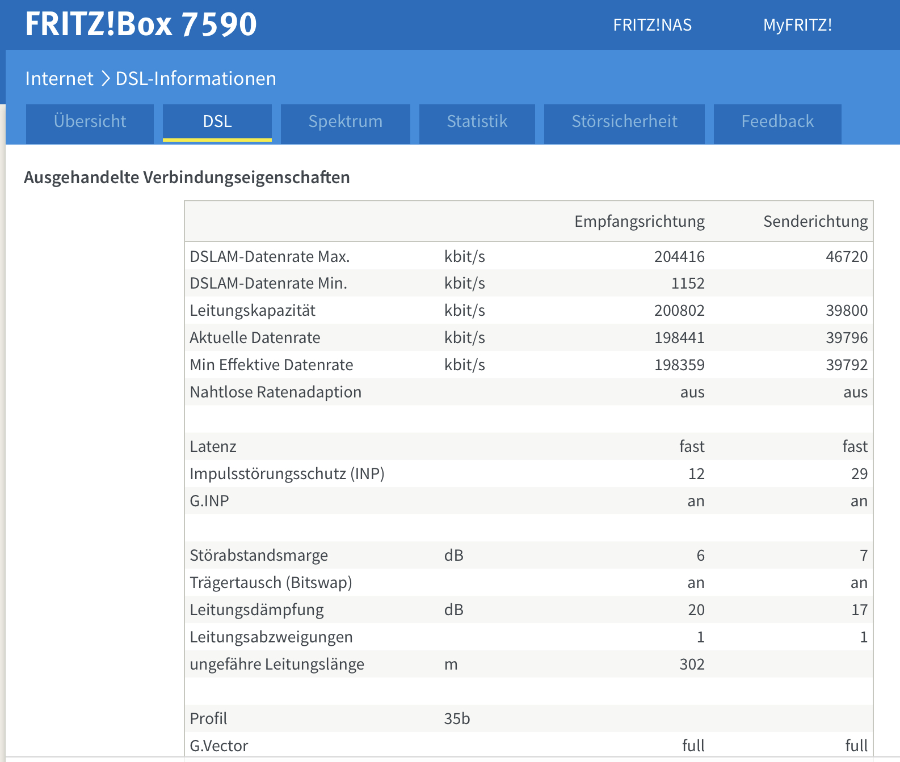Click Latenz 'fast' under Empfangsrichtung

692,446
